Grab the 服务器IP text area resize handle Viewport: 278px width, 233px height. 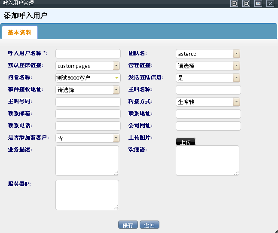[116, 207]
